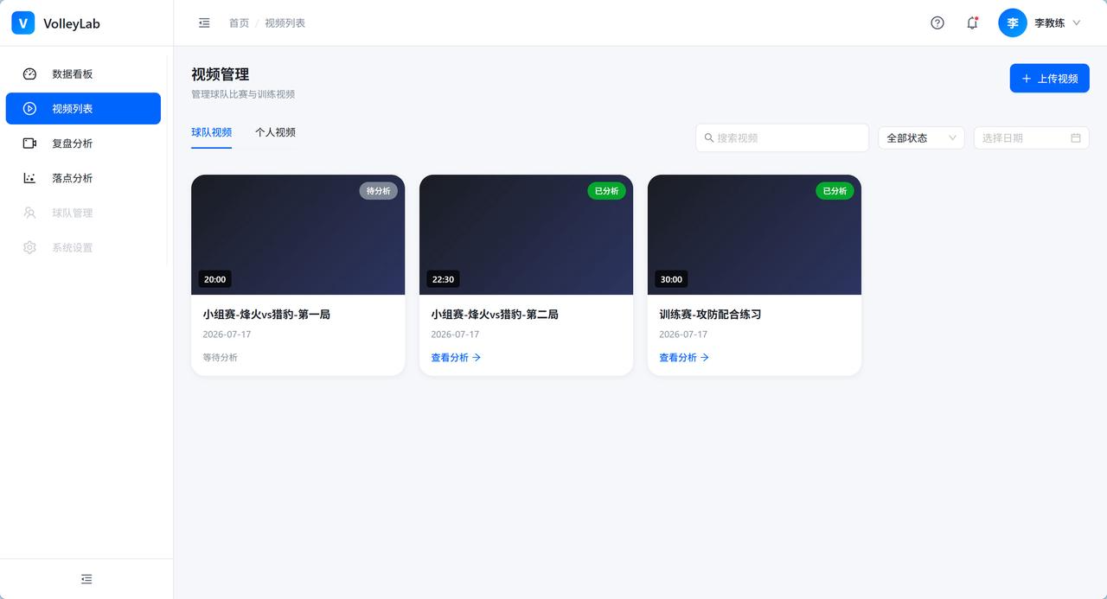Viewport: 1107px width, 599px height.
Task: Click the 20:00 duration label
Action: (x=214, y=279)
